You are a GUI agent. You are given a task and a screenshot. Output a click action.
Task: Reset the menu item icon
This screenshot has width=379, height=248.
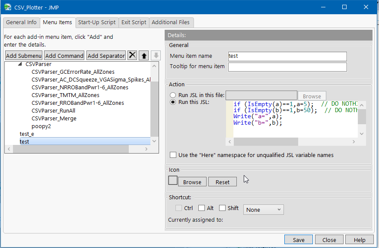223,182
